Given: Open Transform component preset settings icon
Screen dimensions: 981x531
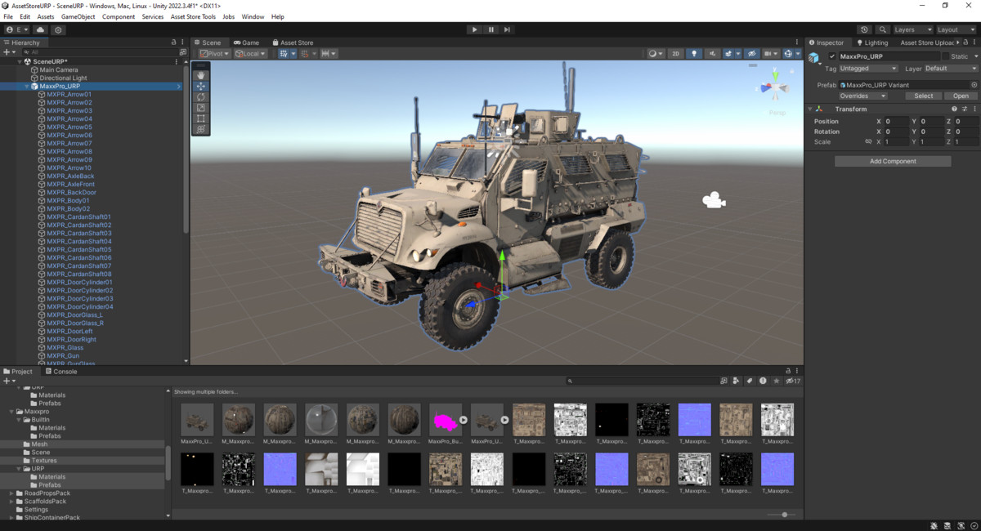Looking at the screenshot, I should [x=965, y=109].
